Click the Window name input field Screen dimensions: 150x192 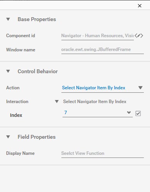click(x=102, y=49)
